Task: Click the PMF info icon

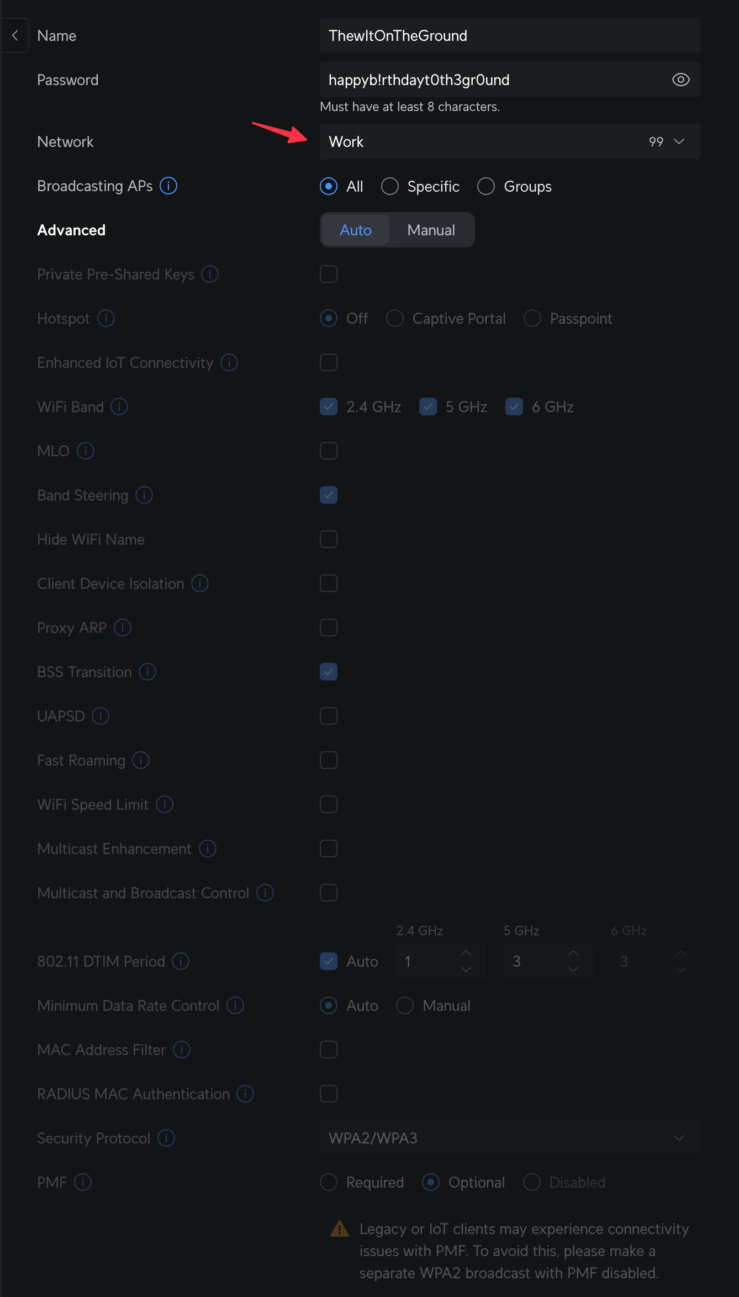Action: pyautogui.click(x=83, y=1182)
